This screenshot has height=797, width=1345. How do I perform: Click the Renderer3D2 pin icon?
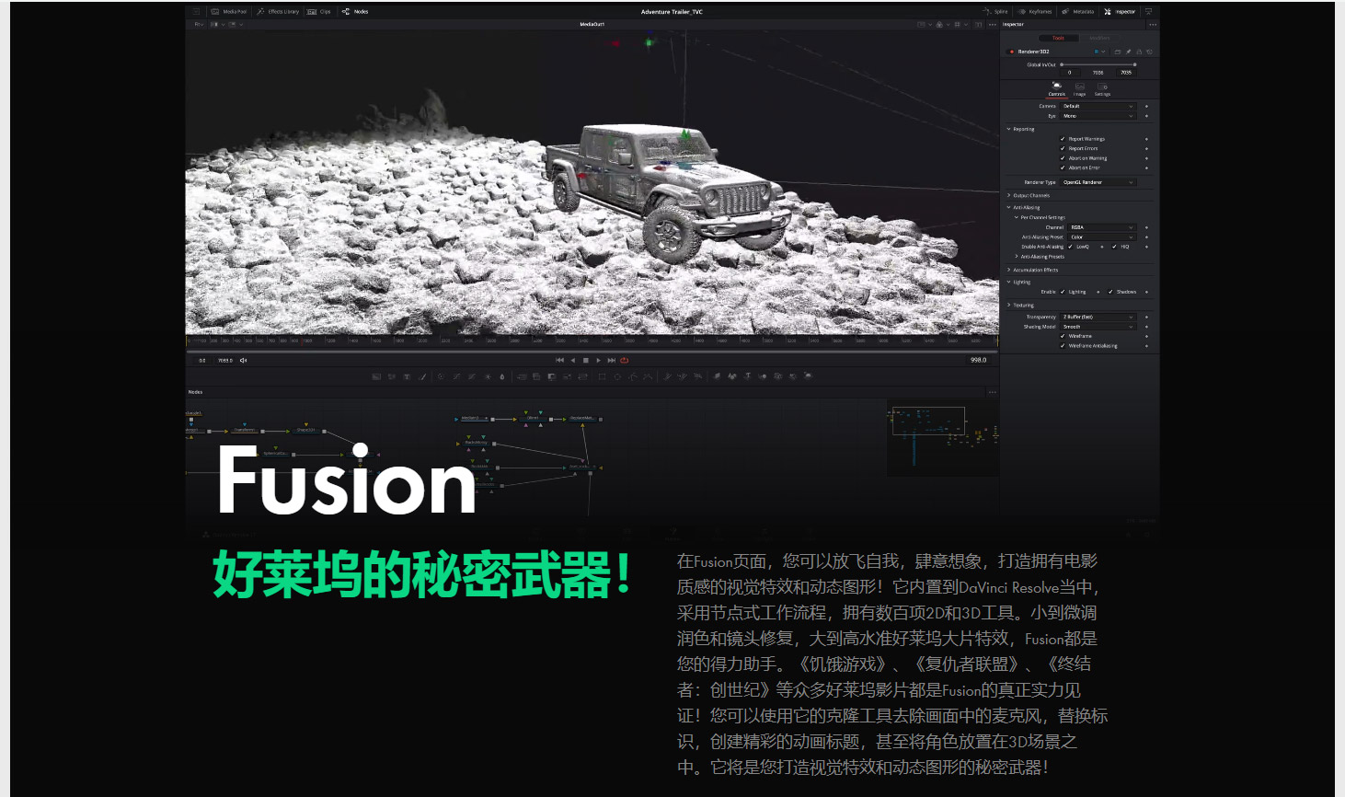point(1128,52)
